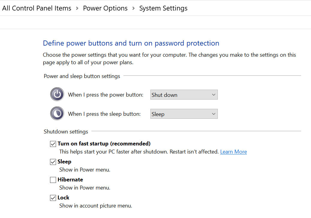
Task: Click Power and sleep button settings header
Action: click(x=82, y=76)
